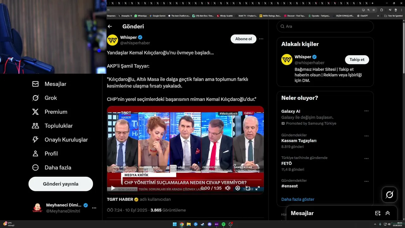Open the browser extensions puzzle icon
405x228 pixels.
[x=382, y=10]
